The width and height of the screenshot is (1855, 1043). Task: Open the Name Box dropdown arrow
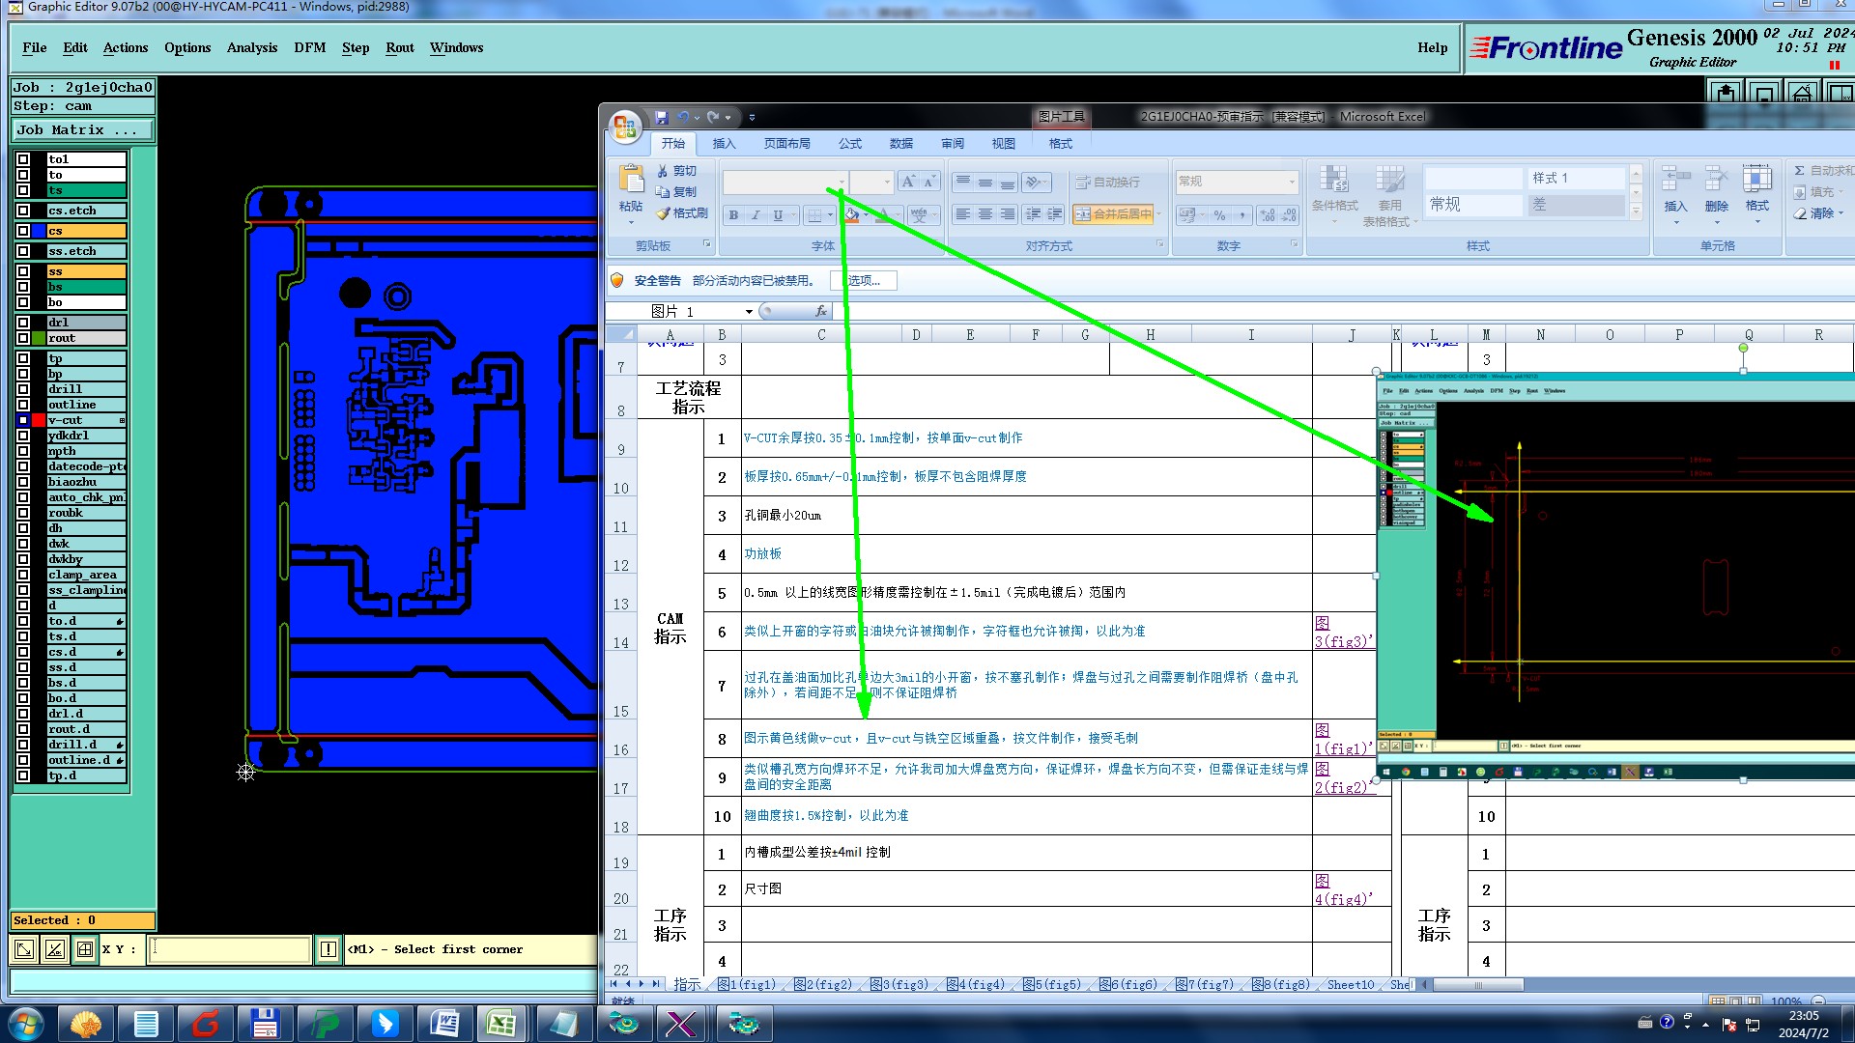(749, 312)
